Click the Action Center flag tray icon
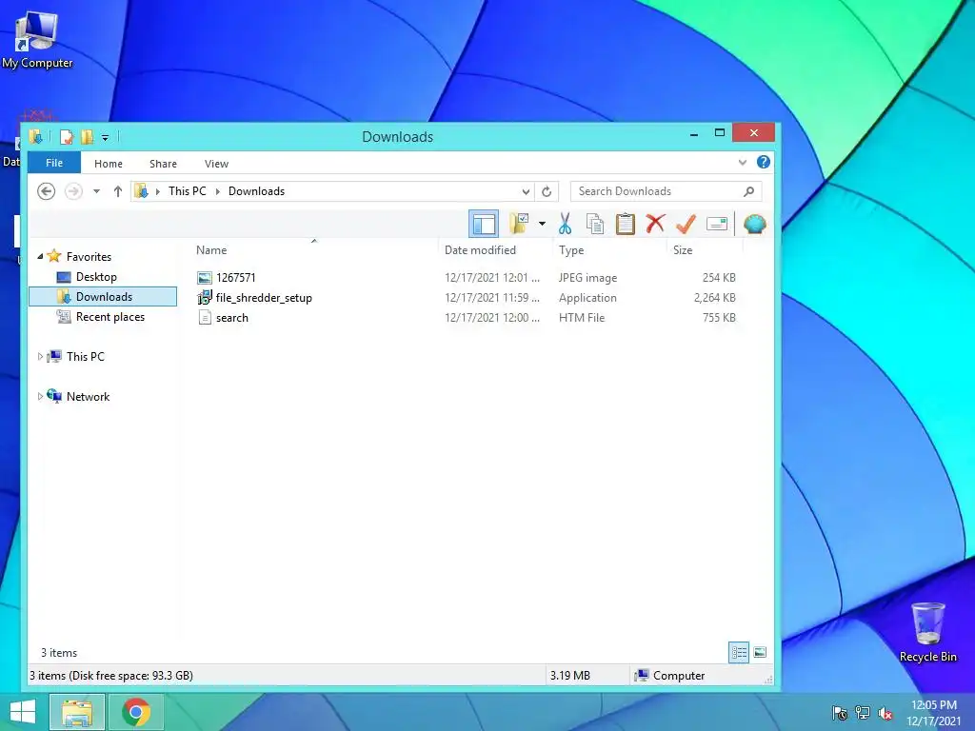The width and height of the screenshot is (975, 731). 840,713
